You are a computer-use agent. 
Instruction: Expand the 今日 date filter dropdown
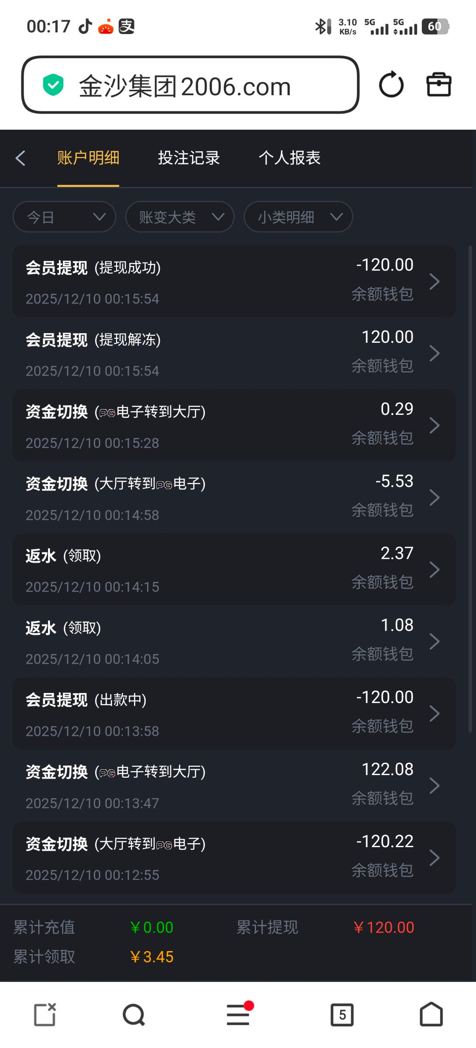(x=65, y=217)
